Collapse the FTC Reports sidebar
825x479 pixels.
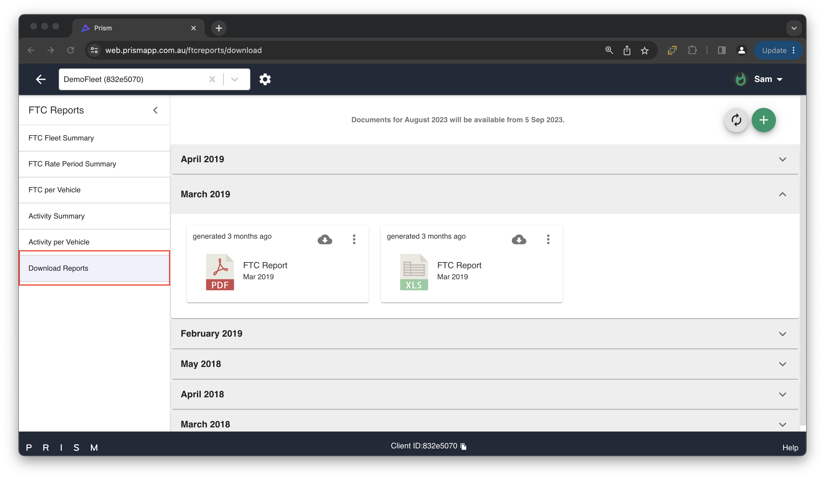coord(156,110)
